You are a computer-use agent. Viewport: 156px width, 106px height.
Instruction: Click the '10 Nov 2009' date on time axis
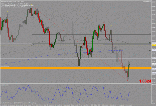click(x=3, y=105)
